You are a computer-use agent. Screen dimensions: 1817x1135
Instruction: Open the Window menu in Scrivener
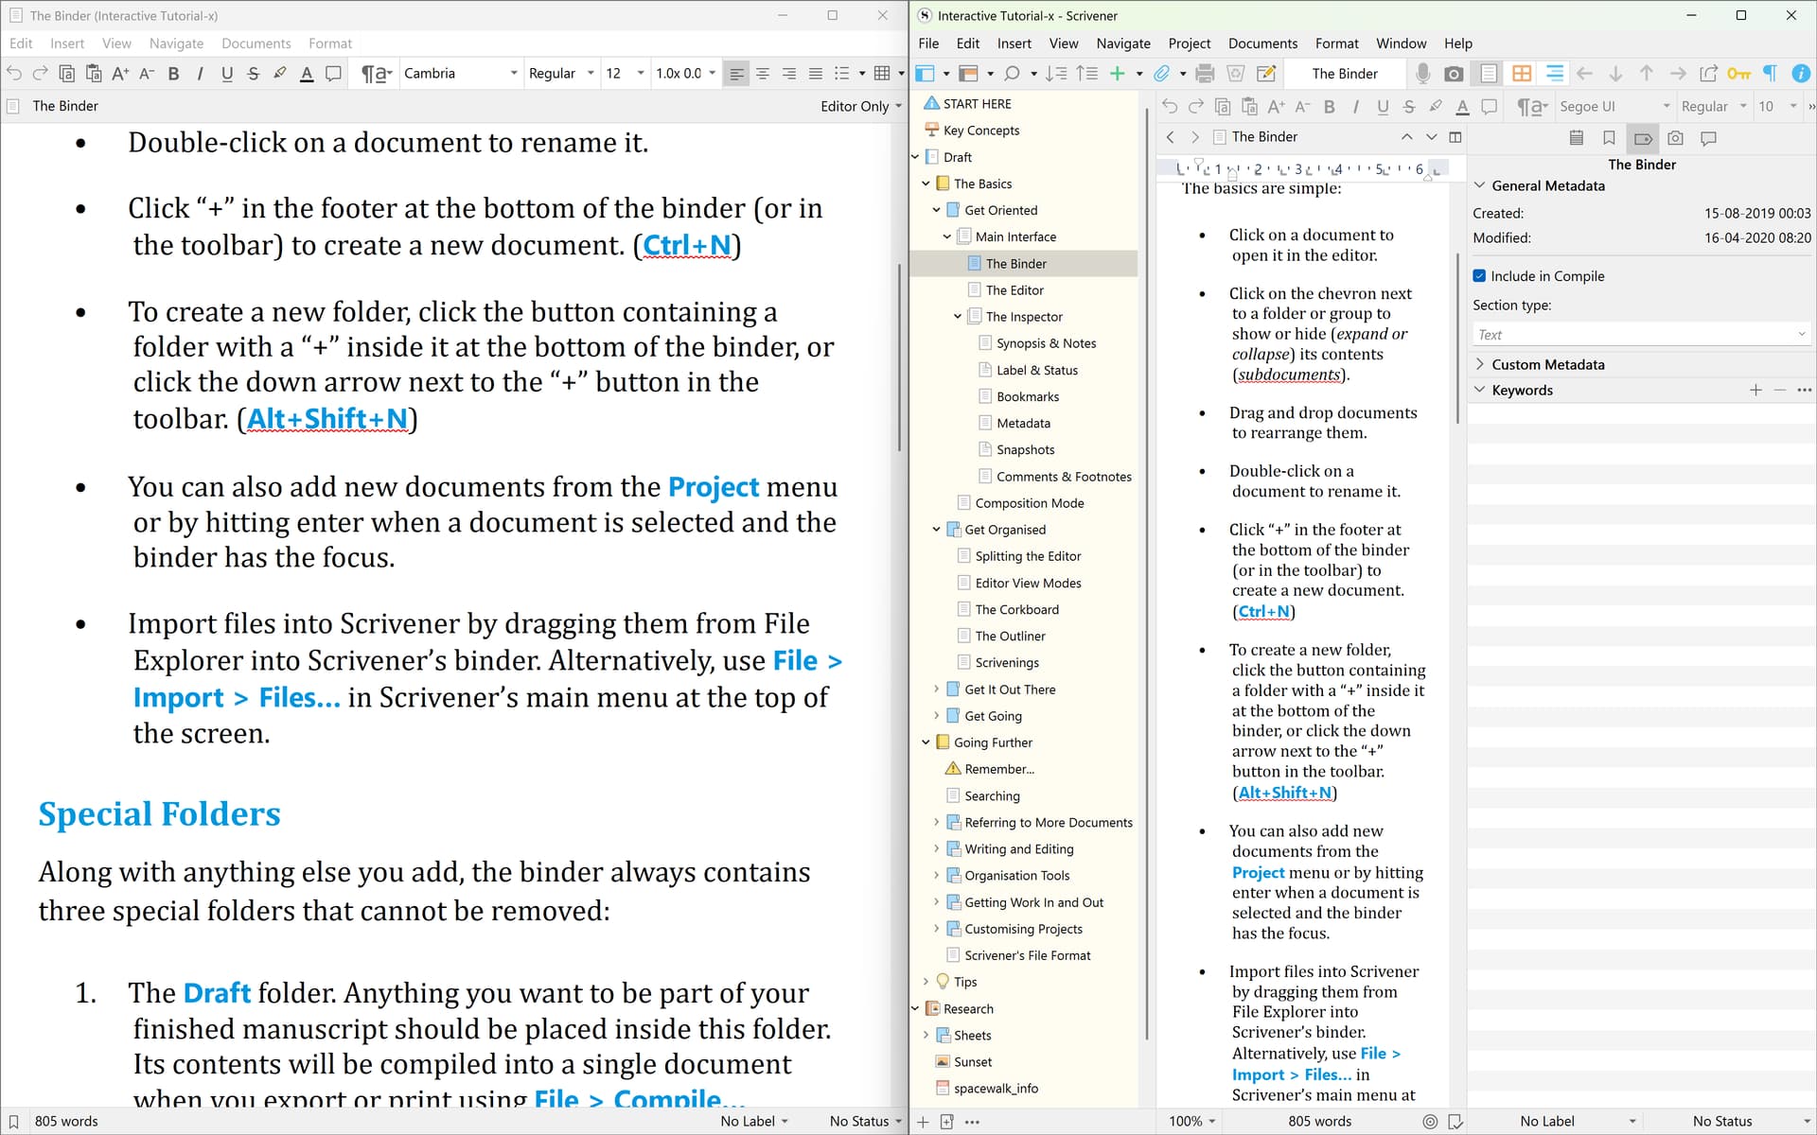(1401, 44)
